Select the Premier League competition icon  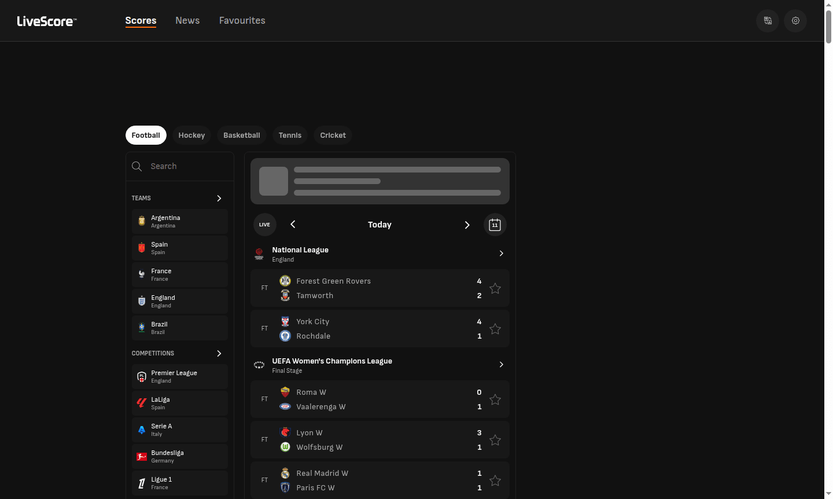[142, 376]
